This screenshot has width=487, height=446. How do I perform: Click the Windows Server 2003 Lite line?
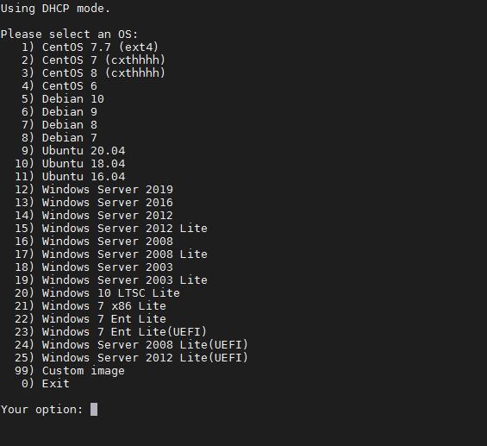pyautogui.click(x=111, y=280)
